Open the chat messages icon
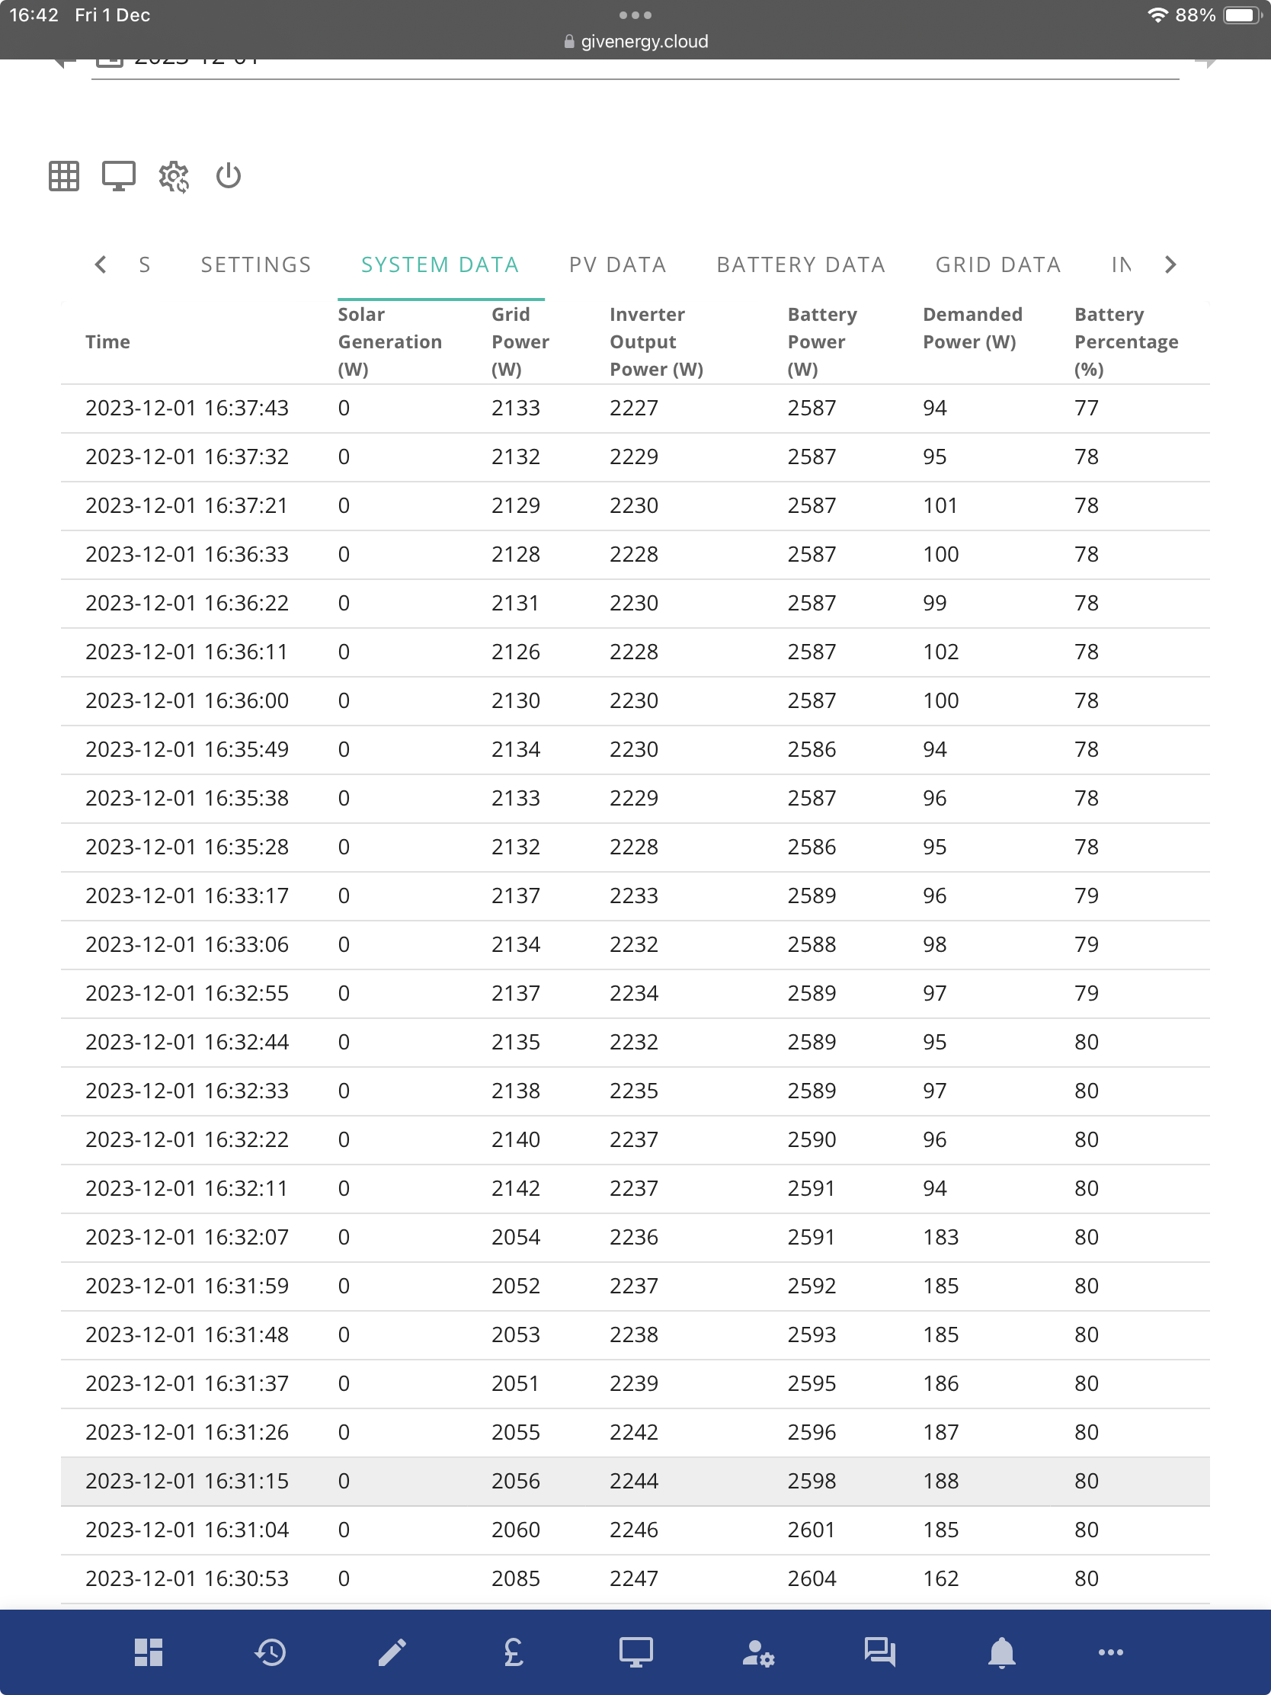This screenshot has width=1271, height=1695. [879, 1652]
